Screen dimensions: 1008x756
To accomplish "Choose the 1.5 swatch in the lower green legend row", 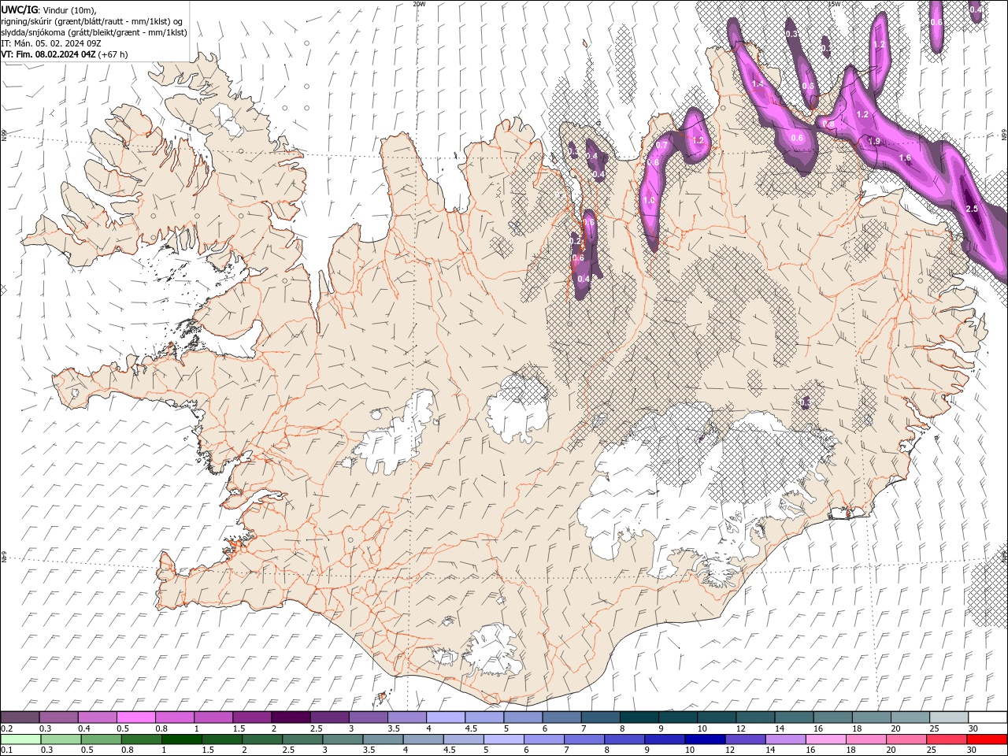I will click(x=221, y=739).
